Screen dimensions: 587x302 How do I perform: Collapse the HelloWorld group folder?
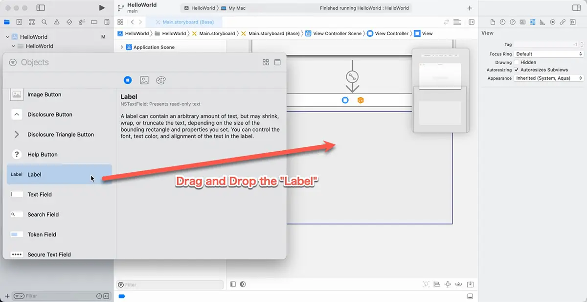[14, 46]
